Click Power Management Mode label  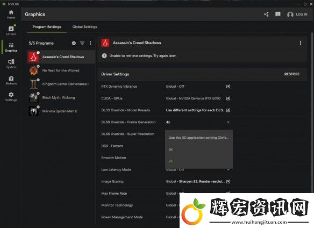[x=122, y=217]
